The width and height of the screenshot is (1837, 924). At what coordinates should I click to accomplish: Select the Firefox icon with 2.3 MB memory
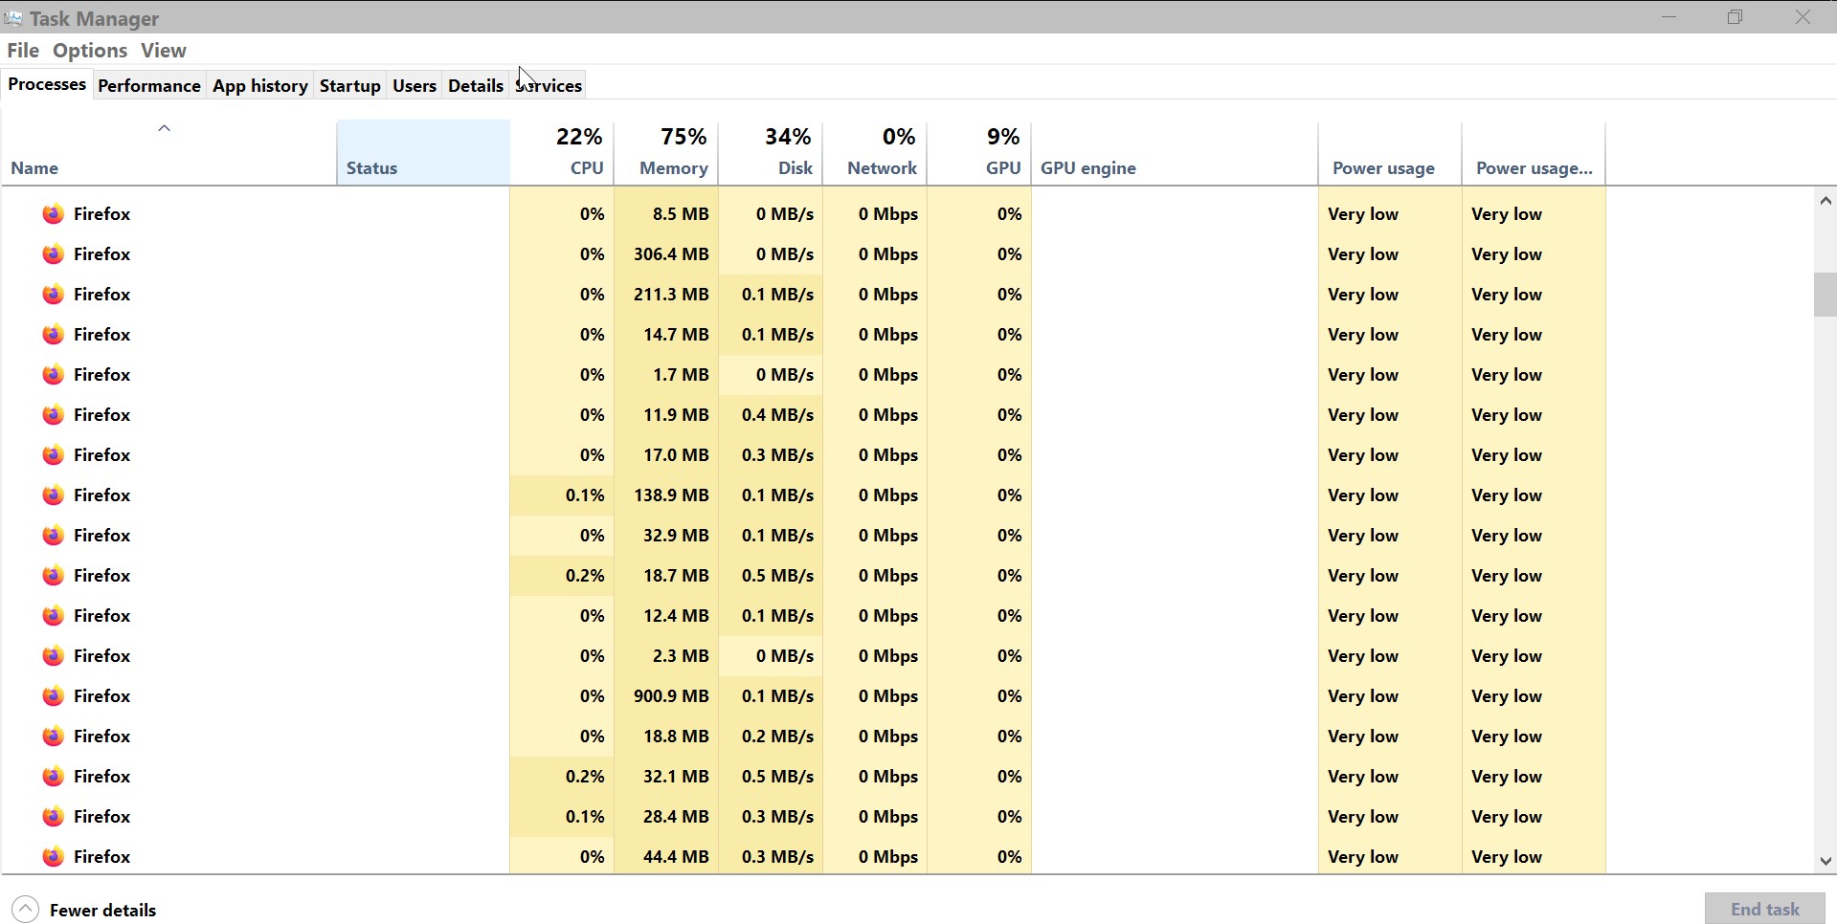[x=54, y=655]
